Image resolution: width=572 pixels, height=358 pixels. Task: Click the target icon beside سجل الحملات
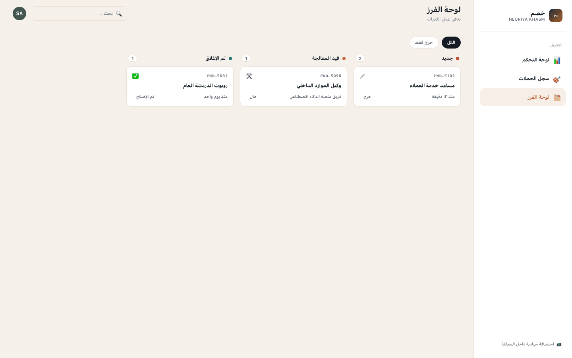click(x=557, y=79)
